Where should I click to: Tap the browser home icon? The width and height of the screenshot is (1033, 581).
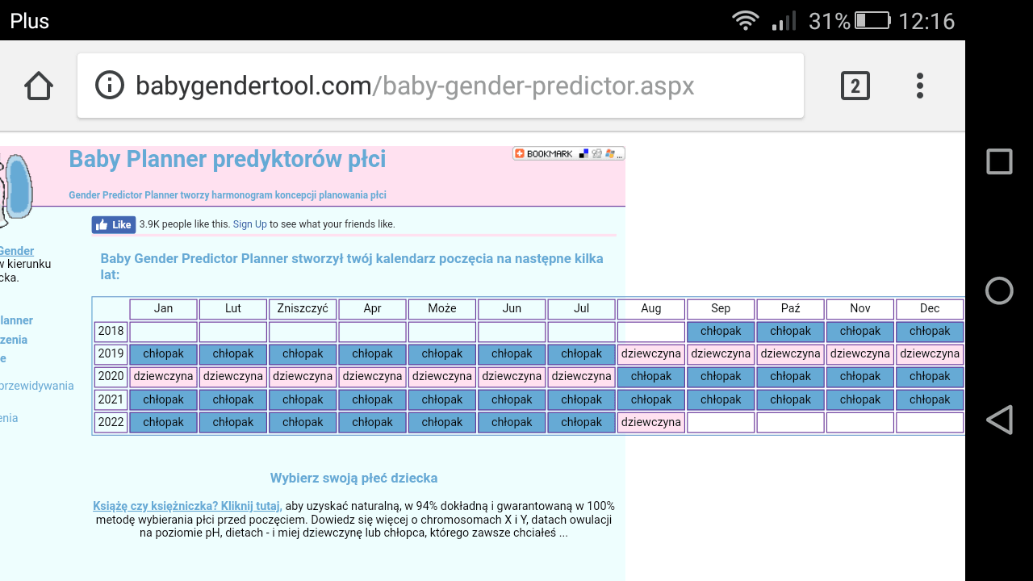(39, 86)
